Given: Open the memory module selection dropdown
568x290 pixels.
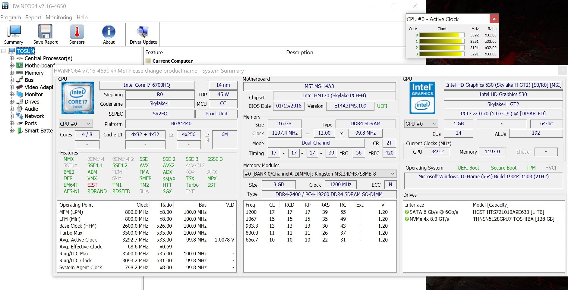Looking at the screenshot, I should [x=320, y=174].
